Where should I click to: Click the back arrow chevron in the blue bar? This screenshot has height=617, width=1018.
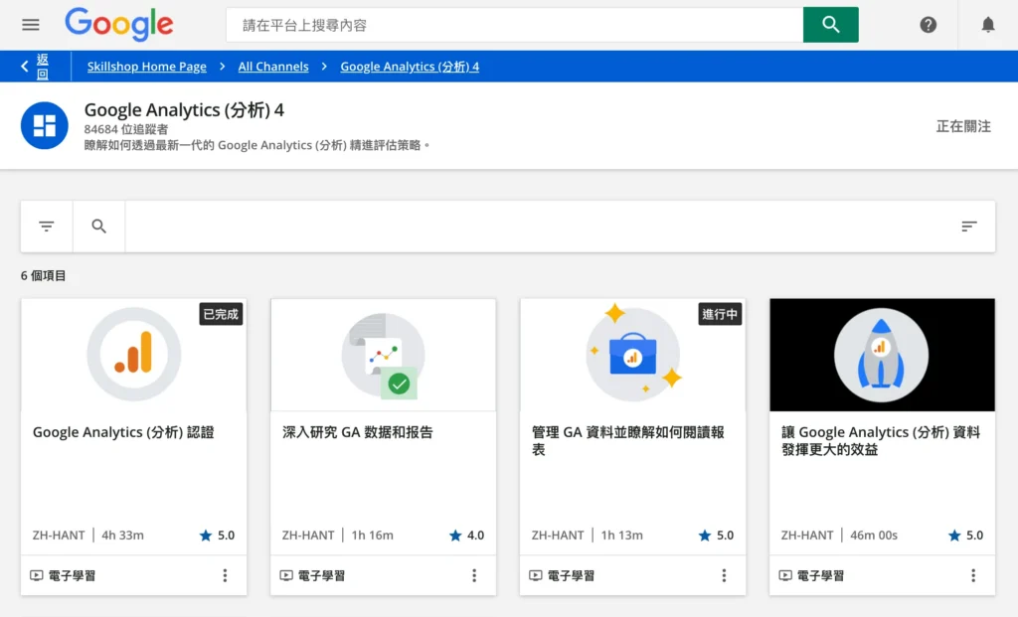[25, 67]
